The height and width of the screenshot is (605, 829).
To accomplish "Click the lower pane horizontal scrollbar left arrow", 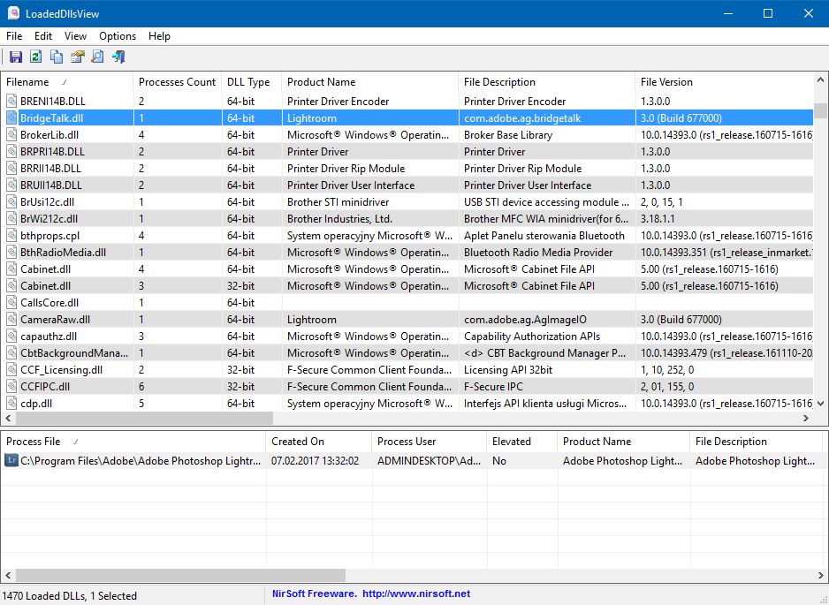I will point(7,575).
